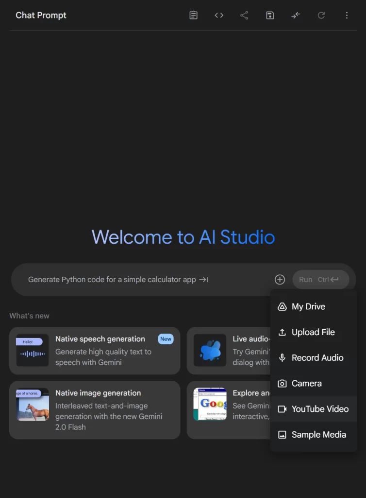The image size is (366, 498).
Task: Click the Sample Media picture icon
Action: point(282,434)
